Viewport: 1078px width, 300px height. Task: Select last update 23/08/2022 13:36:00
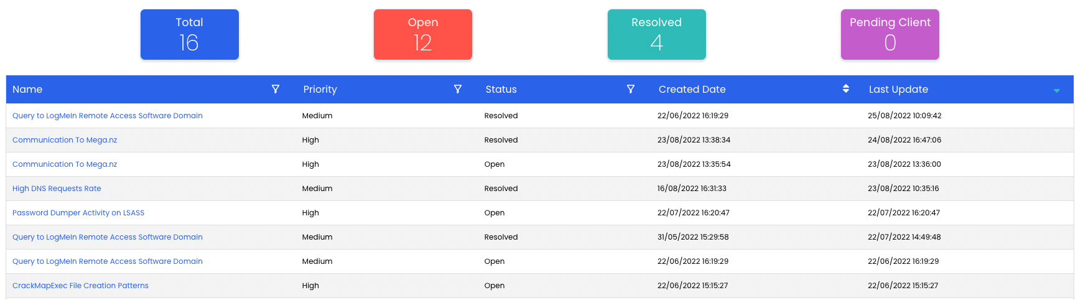[x=904, y=164]
